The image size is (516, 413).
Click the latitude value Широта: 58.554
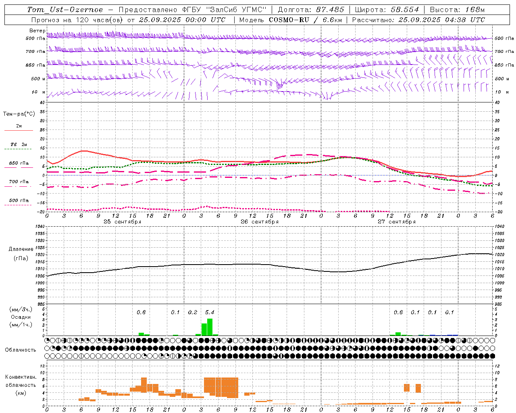pos(387,10)
